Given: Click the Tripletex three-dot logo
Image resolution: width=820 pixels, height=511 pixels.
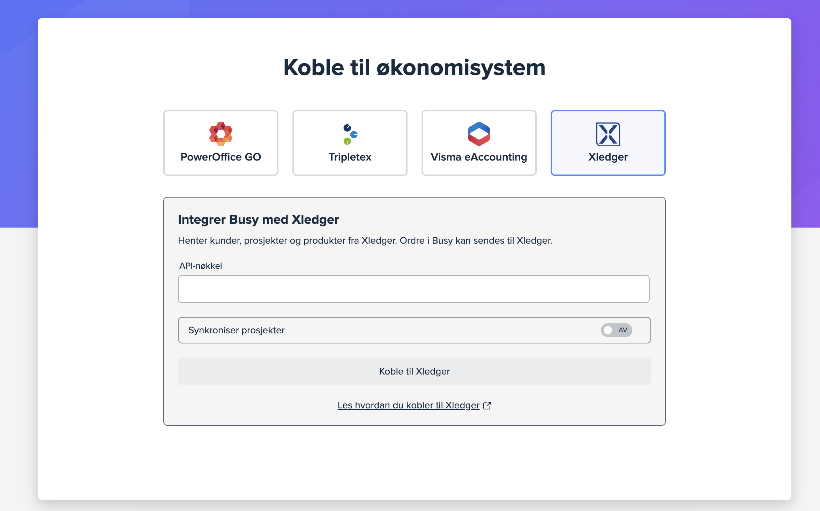Looking at the screenshot, I should point(350,134).
